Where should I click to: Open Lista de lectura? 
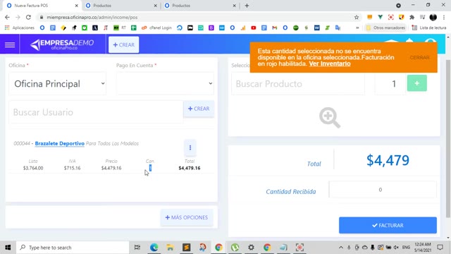(429, 28)
